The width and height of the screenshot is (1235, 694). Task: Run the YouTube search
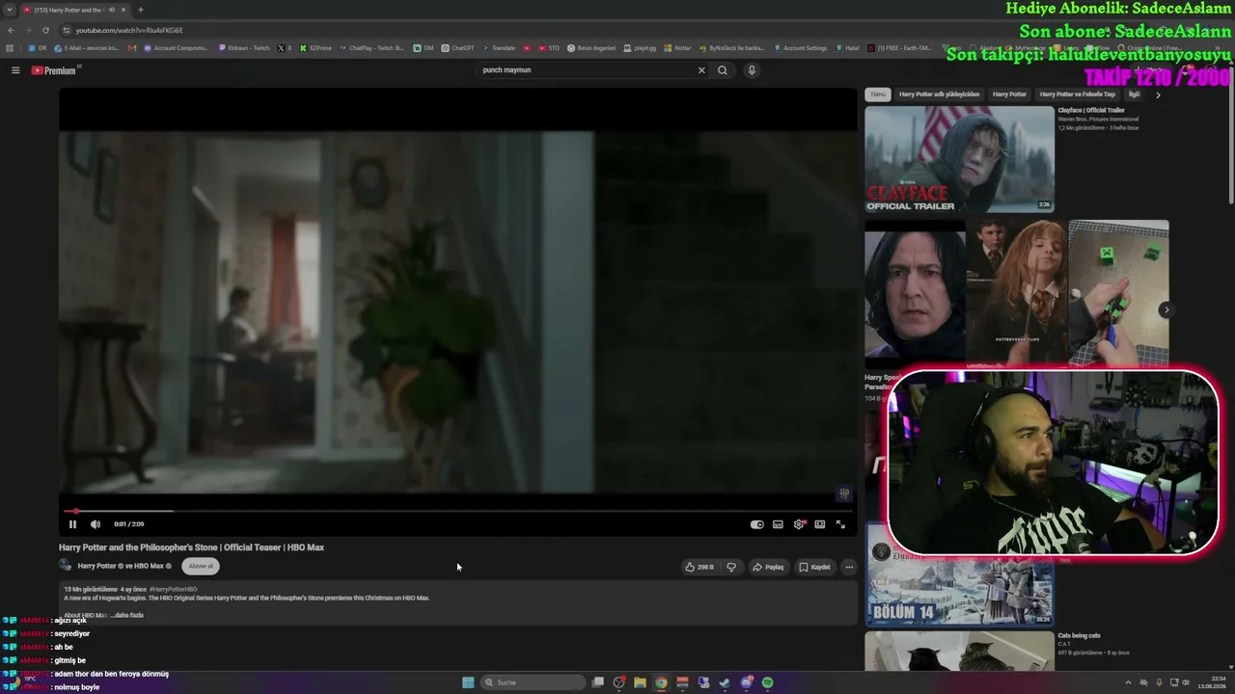click(x=723, y=70)
